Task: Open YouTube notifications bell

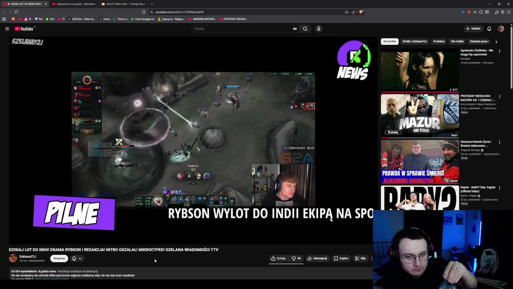Action: click(x=489, y=28)
